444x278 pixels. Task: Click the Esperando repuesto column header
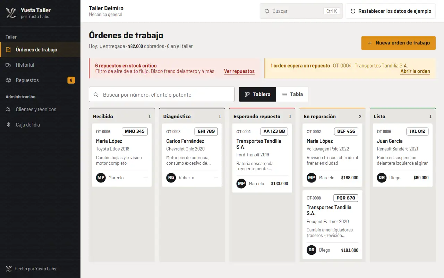[x=262, y=116]
